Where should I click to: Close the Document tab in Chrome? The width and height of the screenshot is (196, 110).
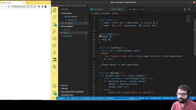(24, 3)
